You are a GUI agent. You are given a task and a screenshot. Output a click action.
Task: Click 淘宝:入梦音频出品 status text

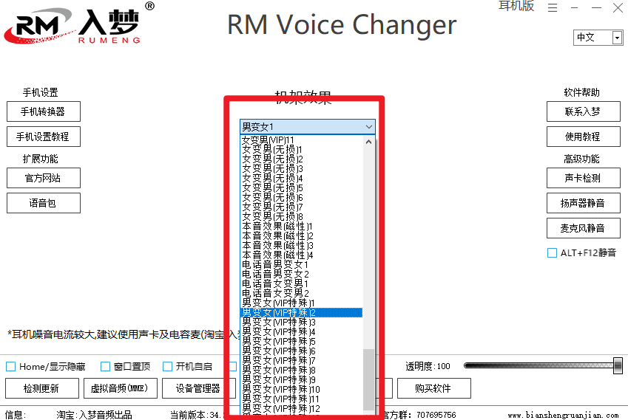pos(94,416)
